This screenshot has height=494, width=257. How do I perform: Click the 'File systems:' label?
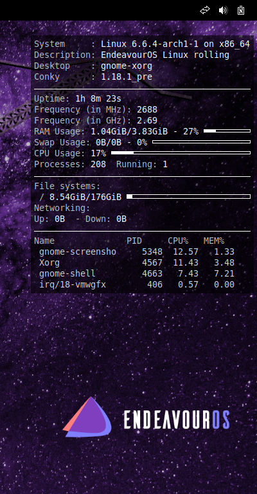coord(67,186)
